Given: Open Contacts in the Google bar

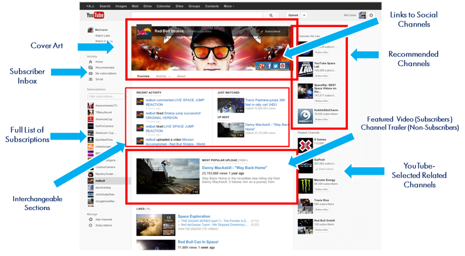Looking at the screenshot, I should coord(212,6).
